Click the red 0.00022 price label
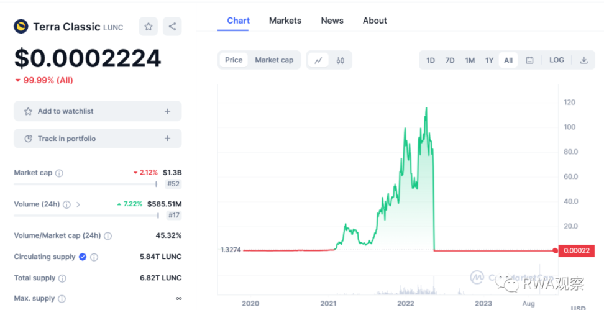The height and width of the screenshot is (310, 604). (x=576, y=251)
